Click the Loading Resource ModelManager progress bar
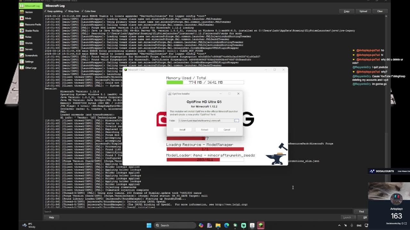The image size is (410, 230). pyautogui.click(x=205, y=149)
